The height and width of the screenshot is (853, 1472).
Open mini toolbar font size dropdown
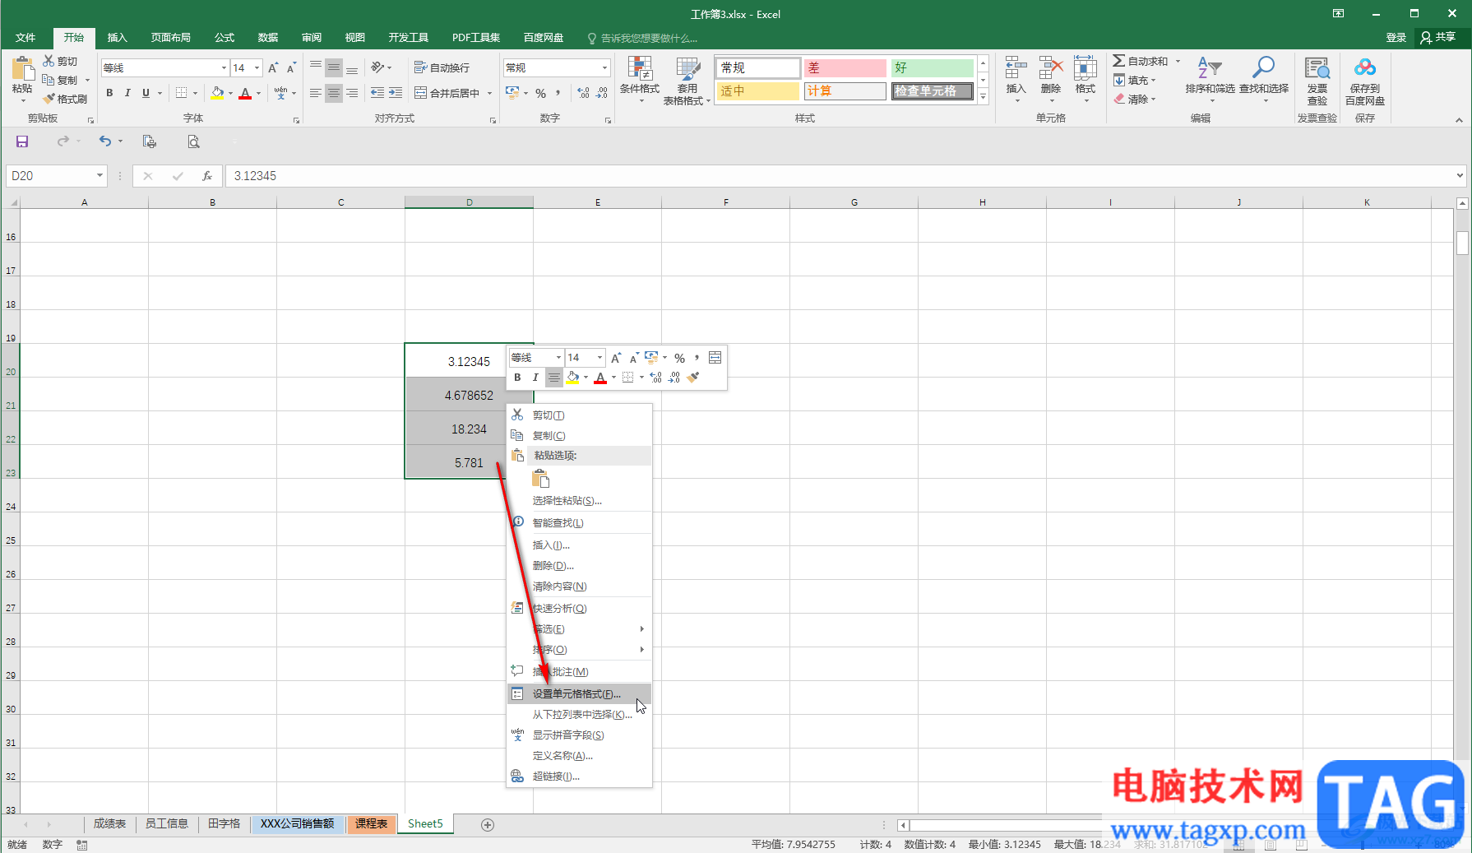tap(599, 357)
